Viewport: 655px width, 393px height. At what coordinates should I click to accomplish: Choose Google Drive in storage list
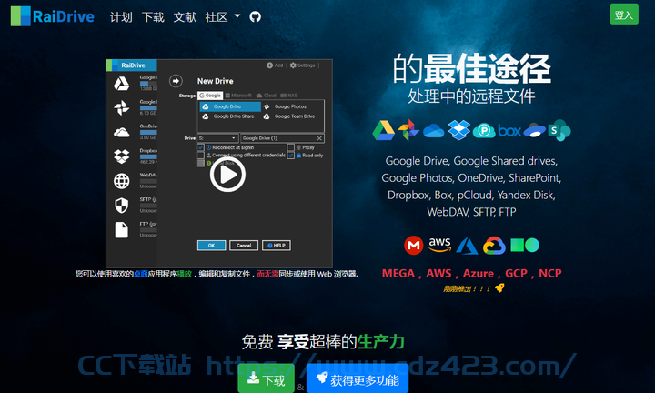tap(230, 106)
